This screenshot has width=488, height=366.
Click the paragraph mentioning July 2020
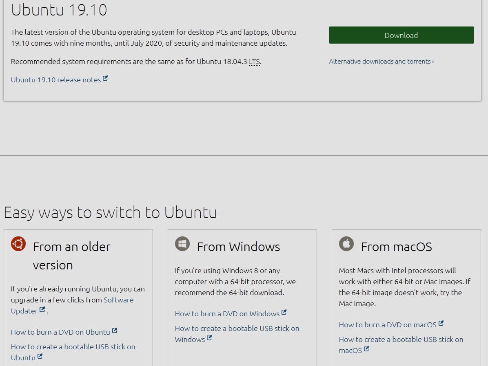point(153,37)
